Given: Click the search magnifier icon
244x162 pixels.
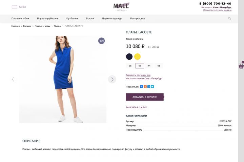Looking at the screenshot, I should (x=229, y=19).
